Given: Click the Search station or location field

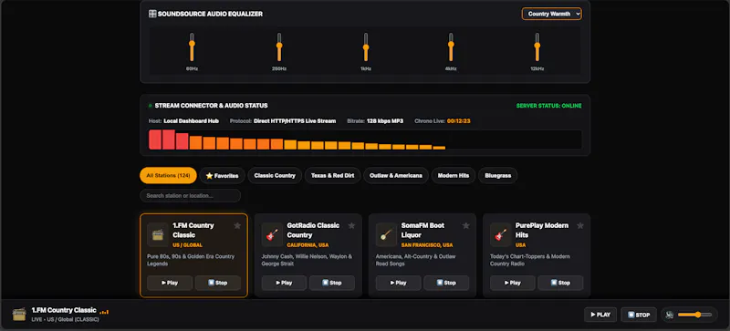Looking at the screenshot, I should (190, 195).
